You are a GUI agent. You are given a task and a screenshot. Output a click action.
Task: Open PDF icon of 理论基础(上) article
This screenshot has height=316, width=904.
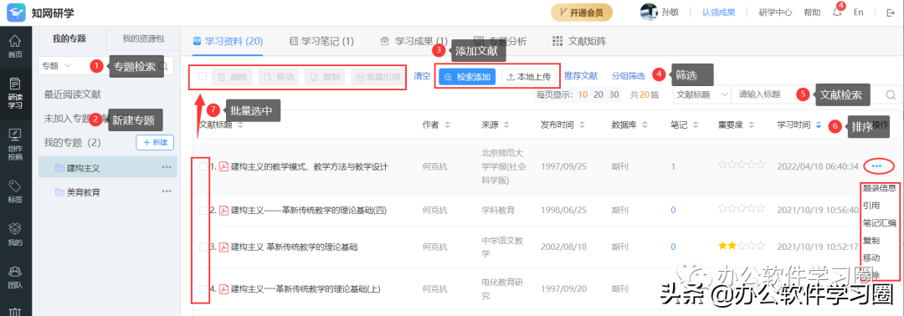[x=223, y=289]
